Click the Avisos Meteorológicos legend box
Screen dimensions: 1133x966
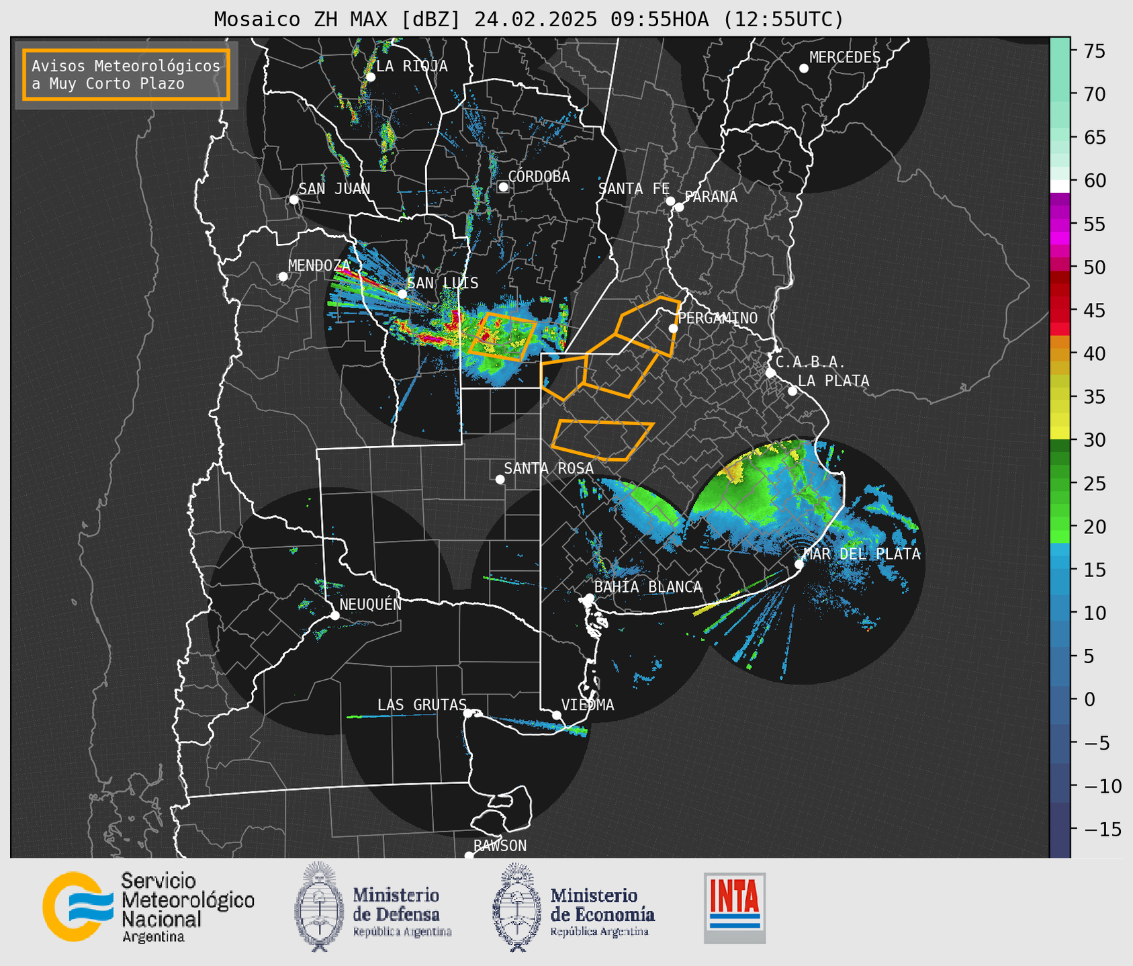[x=126, y=75]
